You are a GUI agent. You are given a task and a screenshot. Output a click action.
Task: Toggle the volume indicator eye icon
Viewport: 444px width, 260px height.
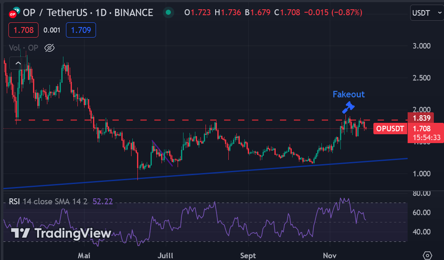click(x=49, y=48)
